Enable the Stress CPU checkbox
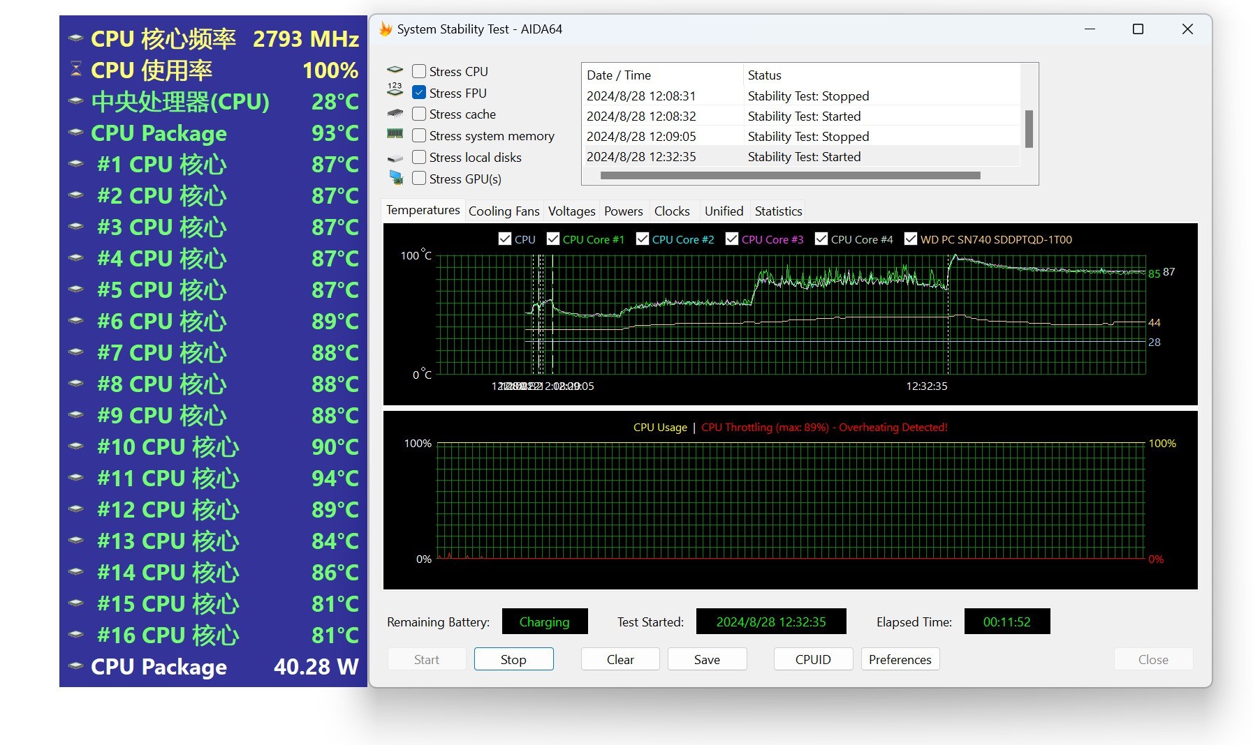This screenshot has height=745, width=1253. coord(419,71)
